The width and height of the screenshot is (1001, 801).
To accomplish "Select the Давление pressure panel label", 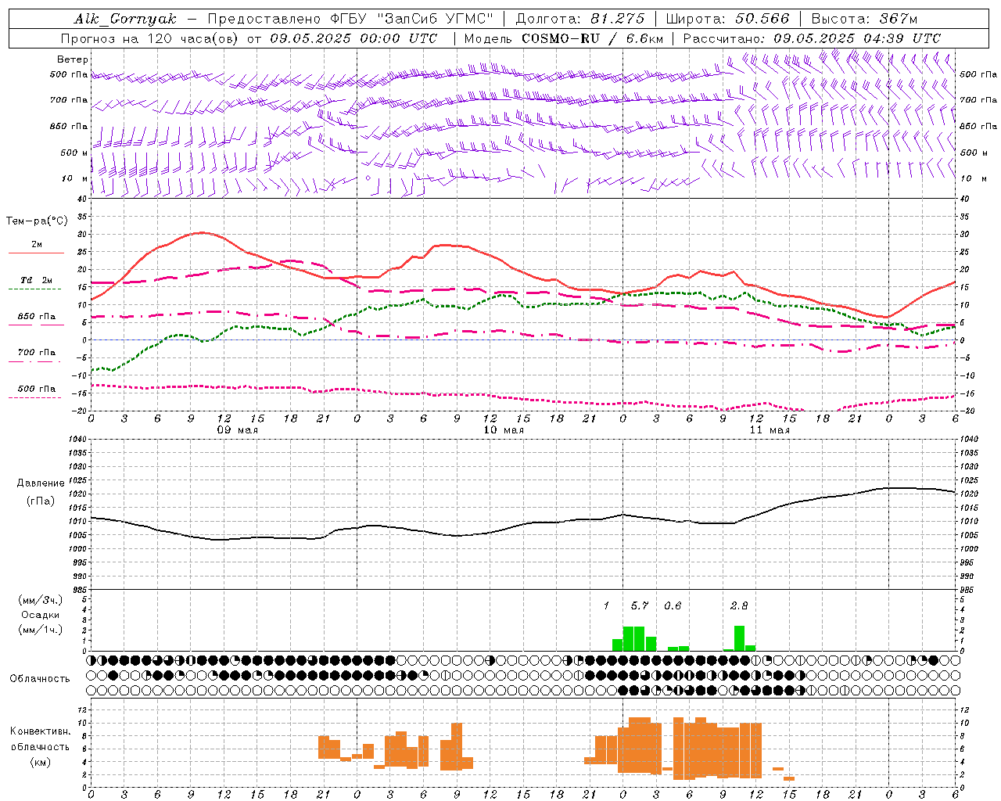I will (x=41, y=483).
